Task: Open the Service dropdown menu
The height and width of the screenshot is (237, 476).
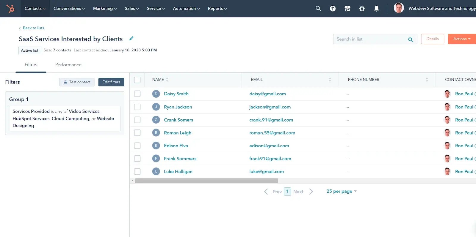Action: (156, 9)
